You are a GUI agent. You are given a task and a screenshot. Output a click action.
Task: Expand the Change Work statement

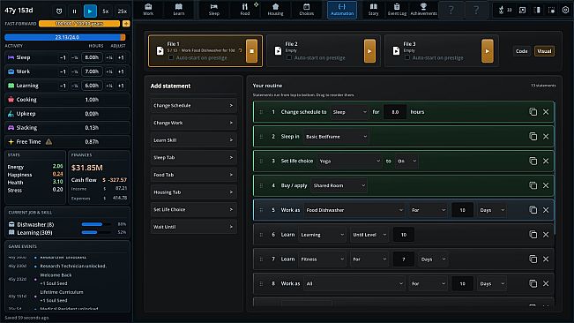pyautogui.click(x=193, y=123)
